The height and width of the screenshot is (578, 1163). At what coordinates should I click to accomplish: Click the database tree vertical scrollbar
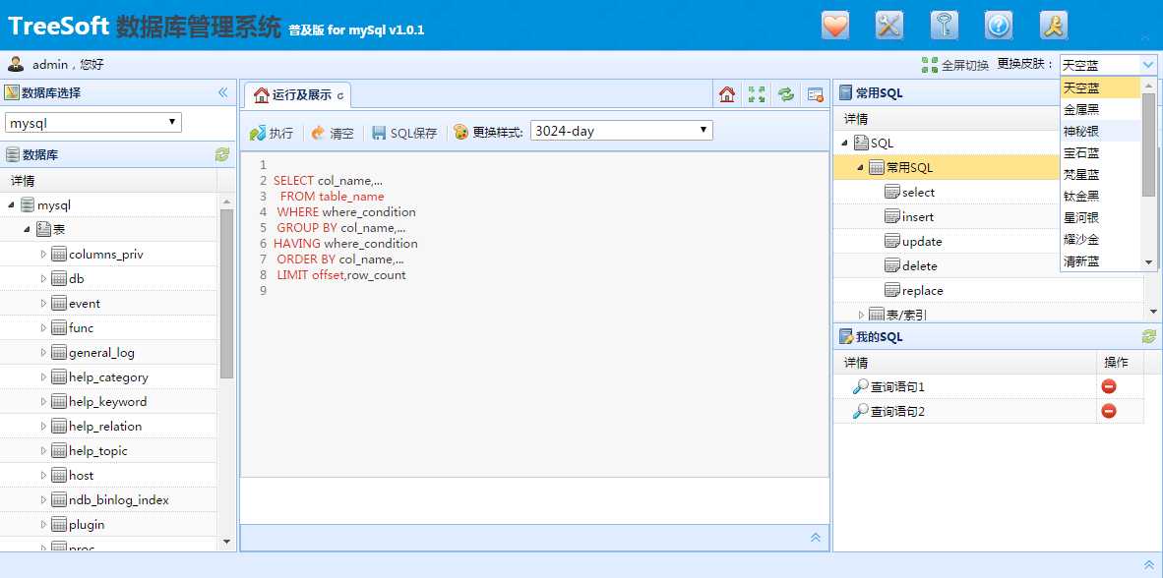click(227, 294)
